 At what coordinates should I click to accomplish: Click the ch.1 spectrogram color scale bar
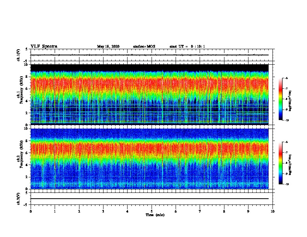(281, 99)
